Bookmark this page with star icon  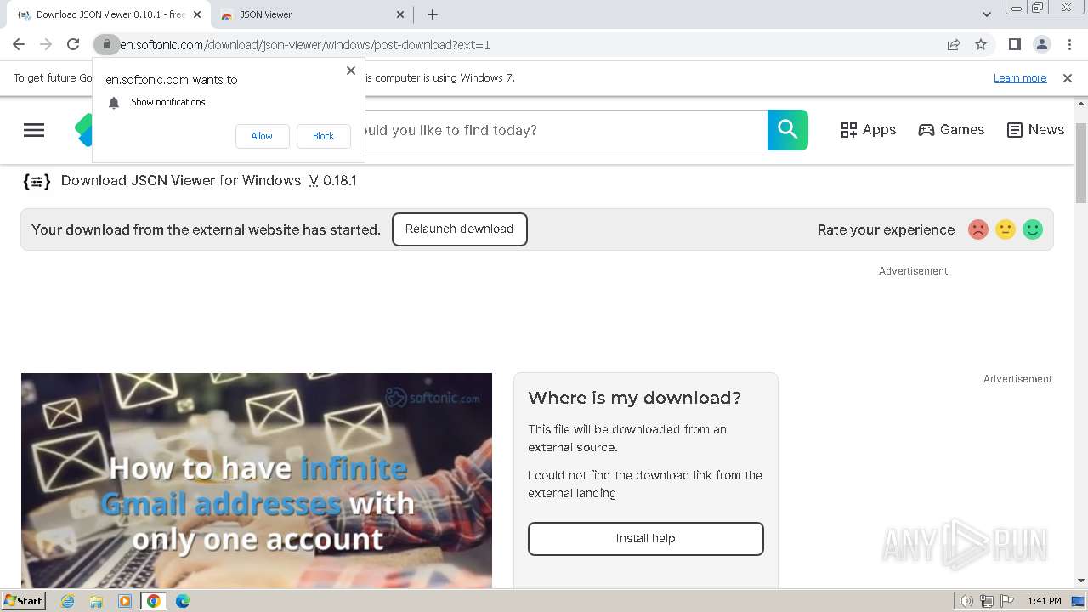pyautogui.click(x=981, y=45)
